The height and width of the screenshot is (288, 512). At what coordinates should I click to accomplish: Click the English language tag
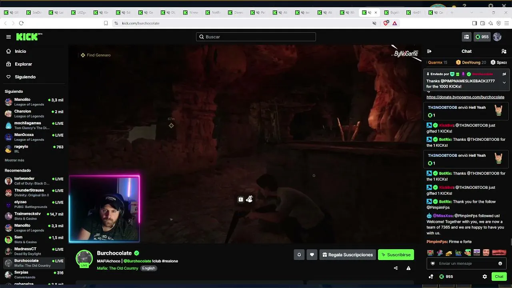(x=148, y=268)
